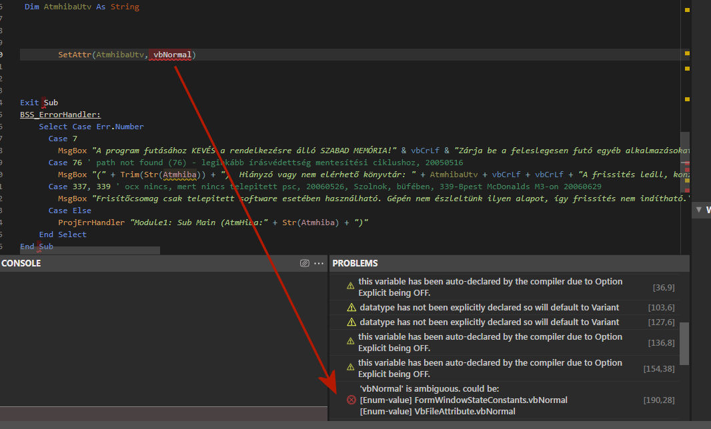Open the CONSOLE panel more options menu
The width and height of the screenshot is (711, 429).
[319, 263]
